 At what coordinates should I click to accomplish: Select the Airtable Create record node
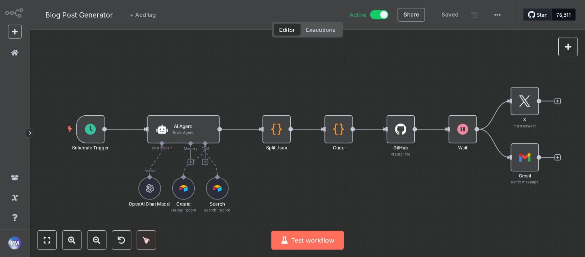point(184,188)
